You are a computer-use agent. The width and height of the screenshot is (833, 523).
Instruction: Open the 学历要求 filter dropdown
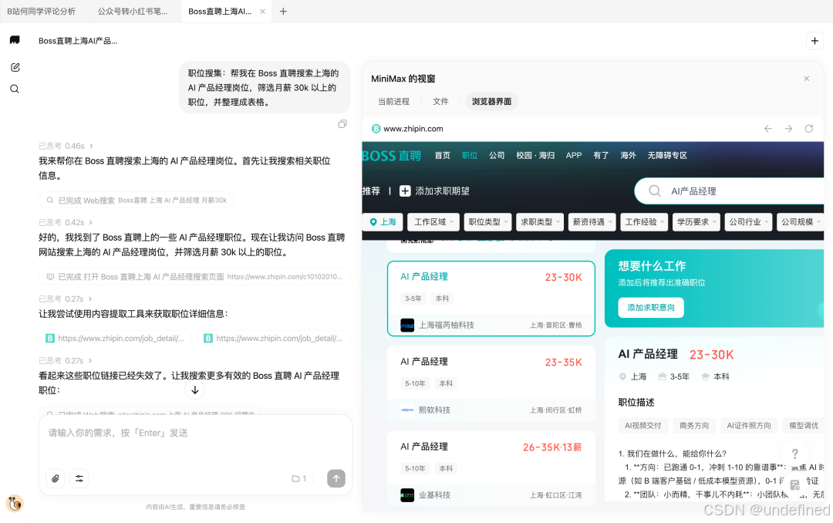[695, 221]
